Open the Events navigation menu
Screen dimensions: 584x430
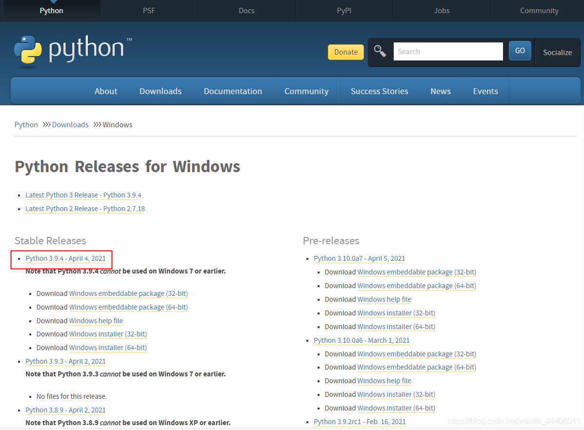click(485, 91)
